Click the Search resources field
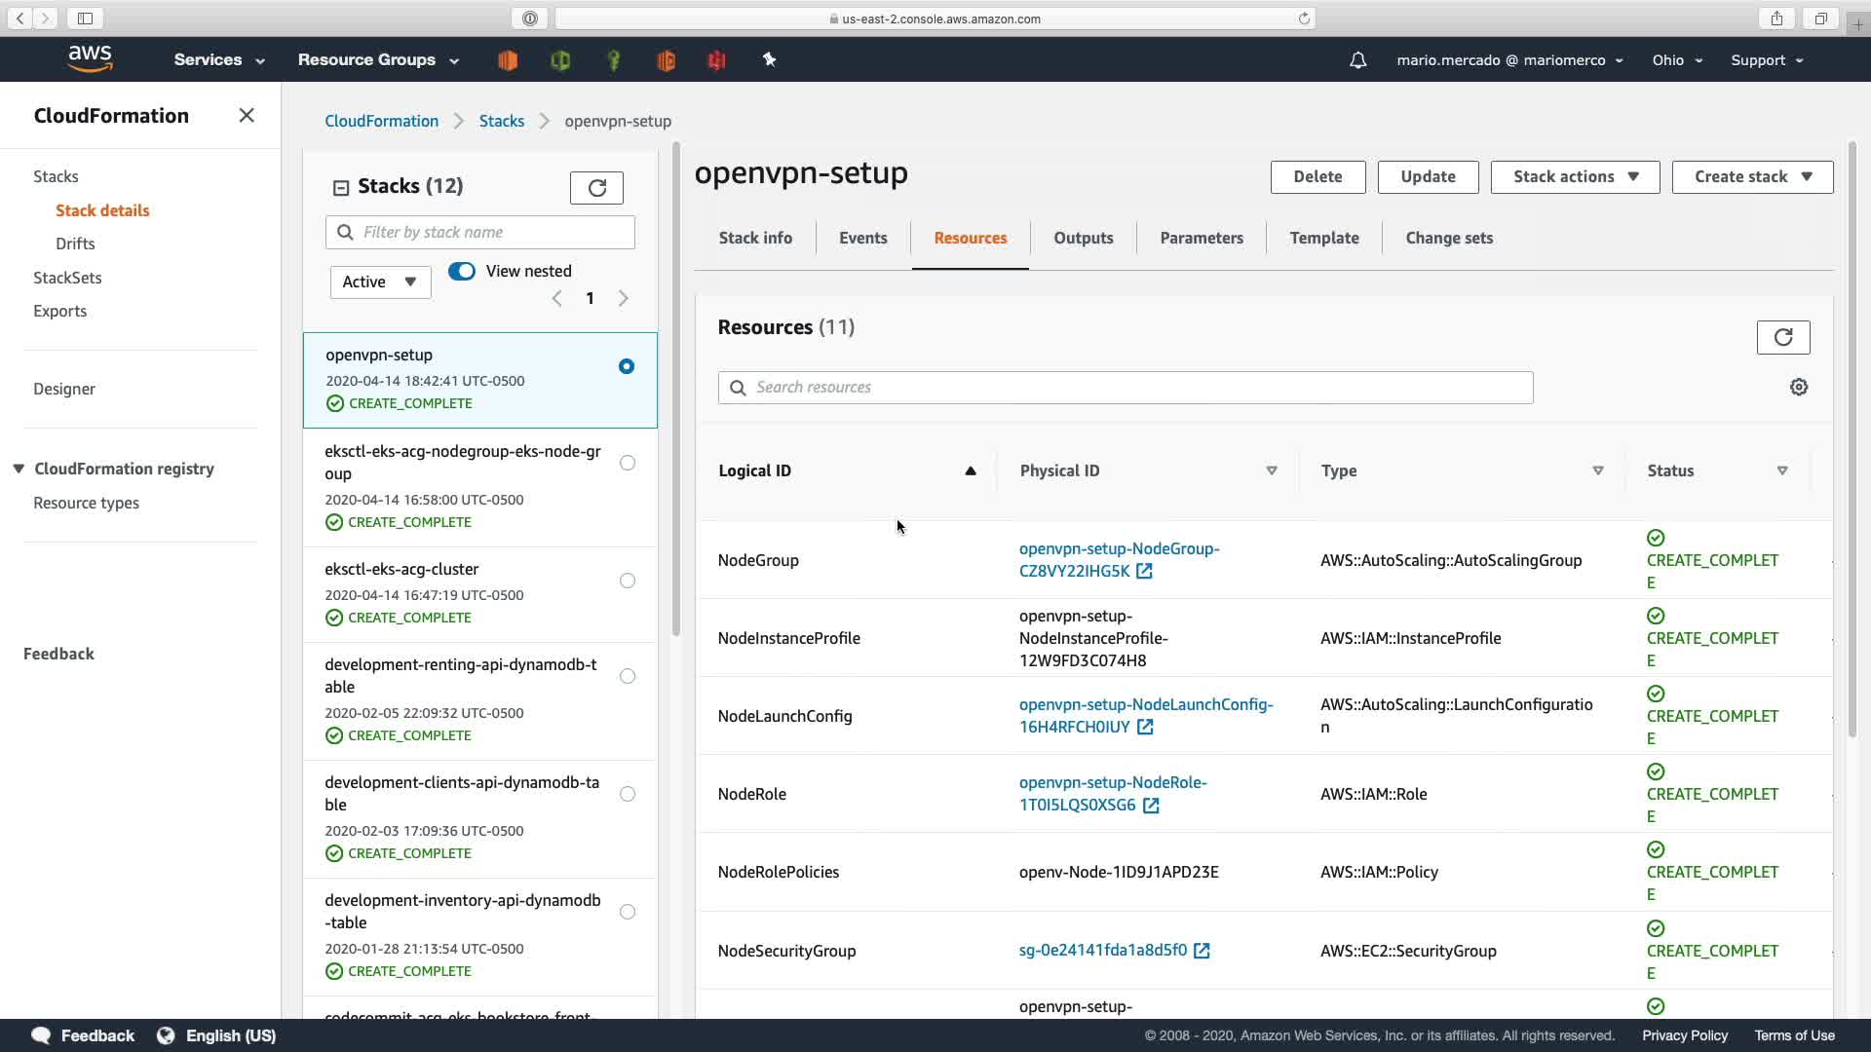Screen dimensions: 1871x1052 tap(1126, 387)
